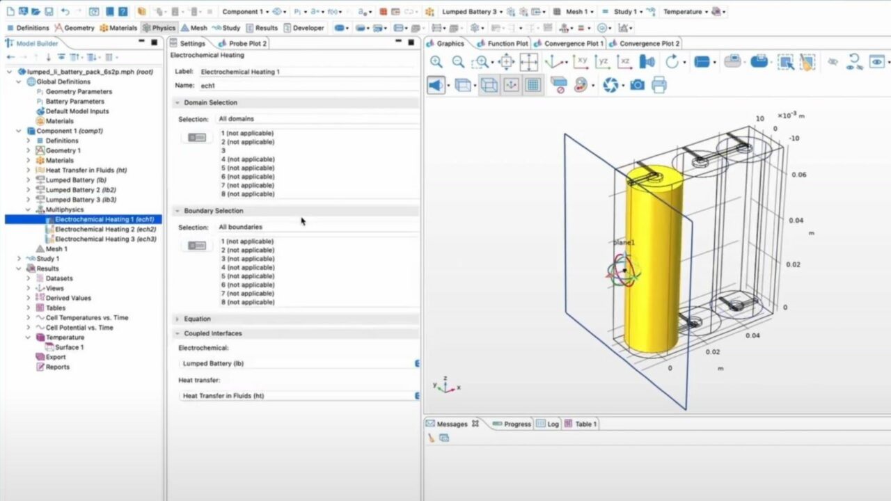Switch to the Convergence Plot 1 tab
This screenshot has height=501, width=891.
(570, 43)
